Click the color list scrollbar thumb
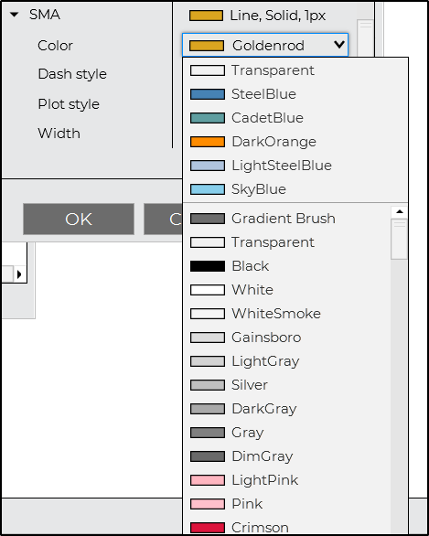The width and height of the screenshot is (429, 536). (x=399, y=240)
